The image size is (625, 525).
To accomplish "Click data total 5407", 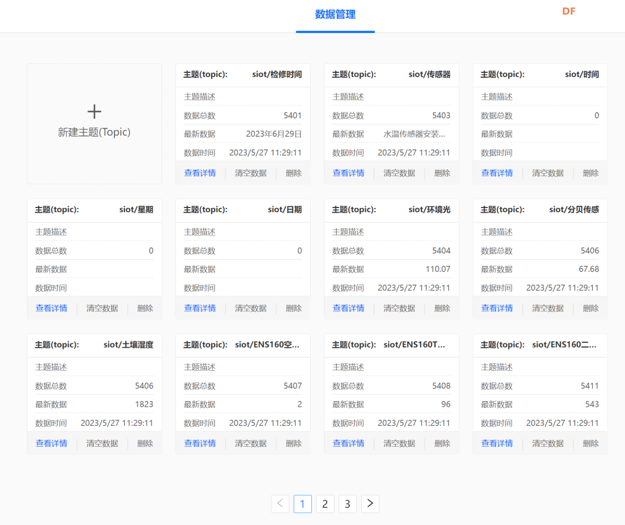I will 293,386.
